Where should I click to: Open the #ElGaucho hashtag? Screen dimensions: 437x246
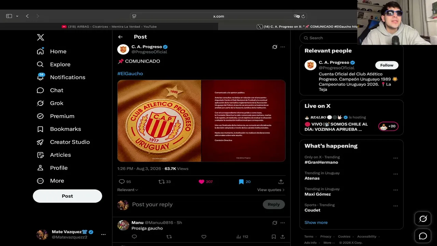pyautogui.click(x=130, y=73)
